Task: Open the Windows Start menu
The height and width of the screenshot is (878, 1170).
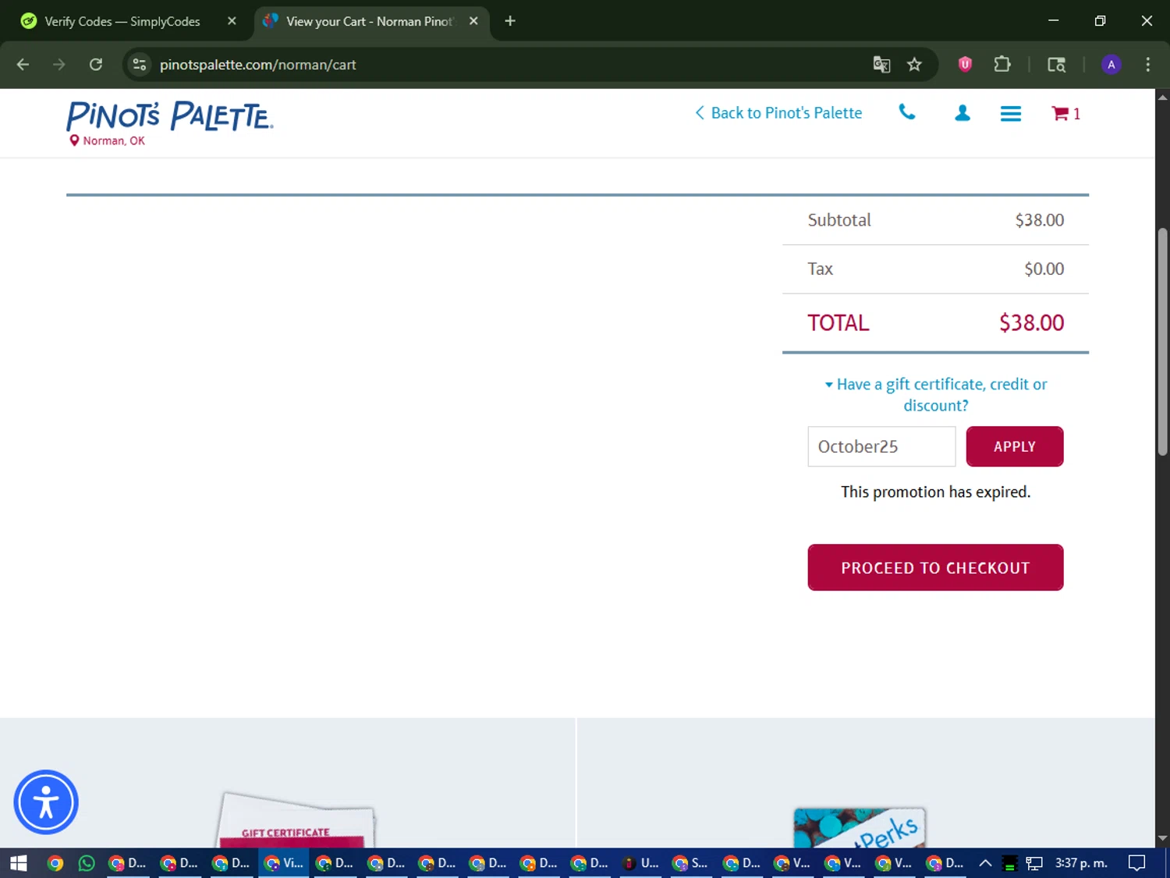Action: 19,863
